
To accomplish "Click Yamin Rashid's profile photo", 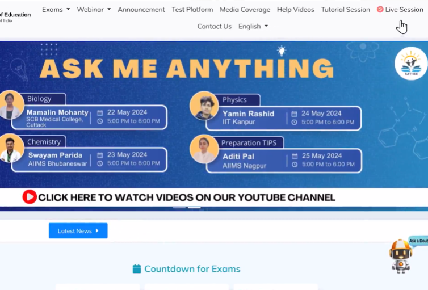I will pyautogui.click(x=204, y=106).
